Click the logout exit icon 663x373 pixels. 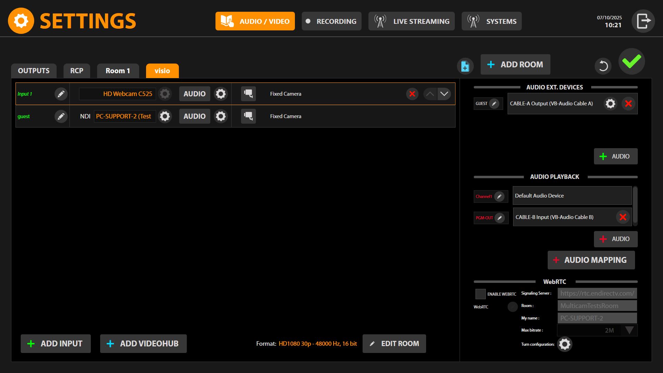click(643, 21)
